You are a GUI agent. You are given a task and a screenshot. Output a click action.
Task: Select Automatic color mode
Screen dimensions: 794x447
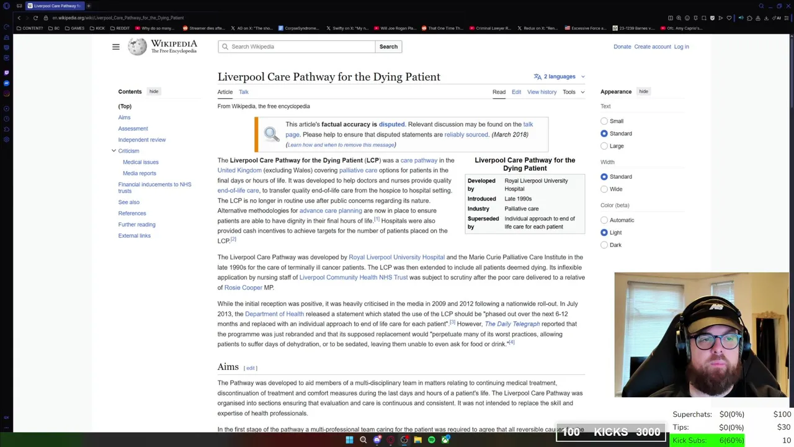(x=604, y=220)
